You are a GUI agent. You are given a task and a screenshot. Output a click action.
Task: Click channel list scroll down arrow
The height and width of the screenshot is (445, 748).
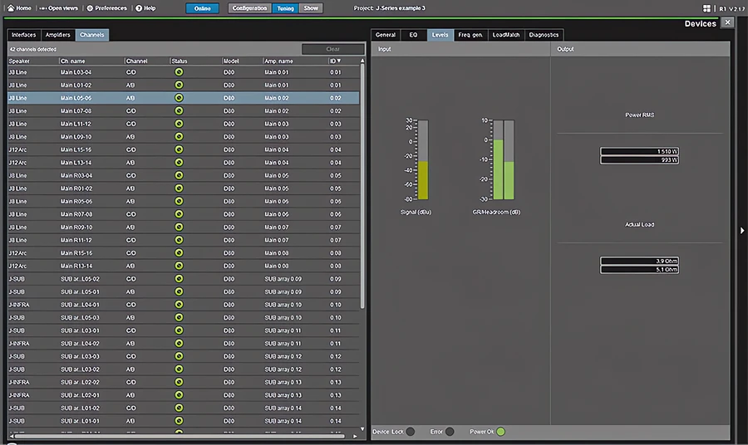[x=362, y=429]
